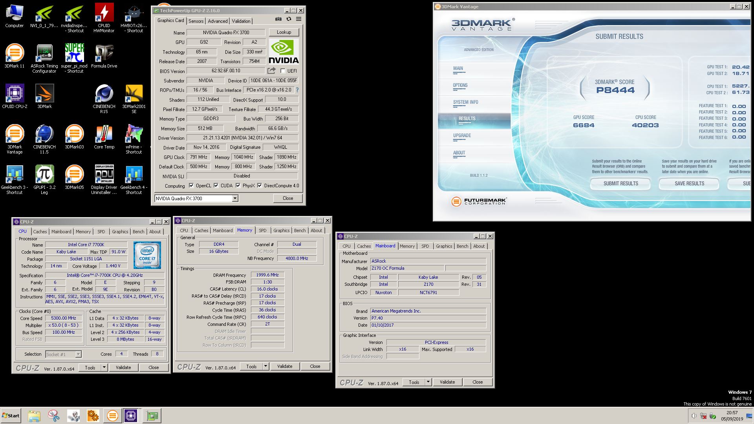The width and height of the screenshot is (754, 424).
Task: Launch the Geekbench 3 shortcut icon
Action: coord(15,179)
